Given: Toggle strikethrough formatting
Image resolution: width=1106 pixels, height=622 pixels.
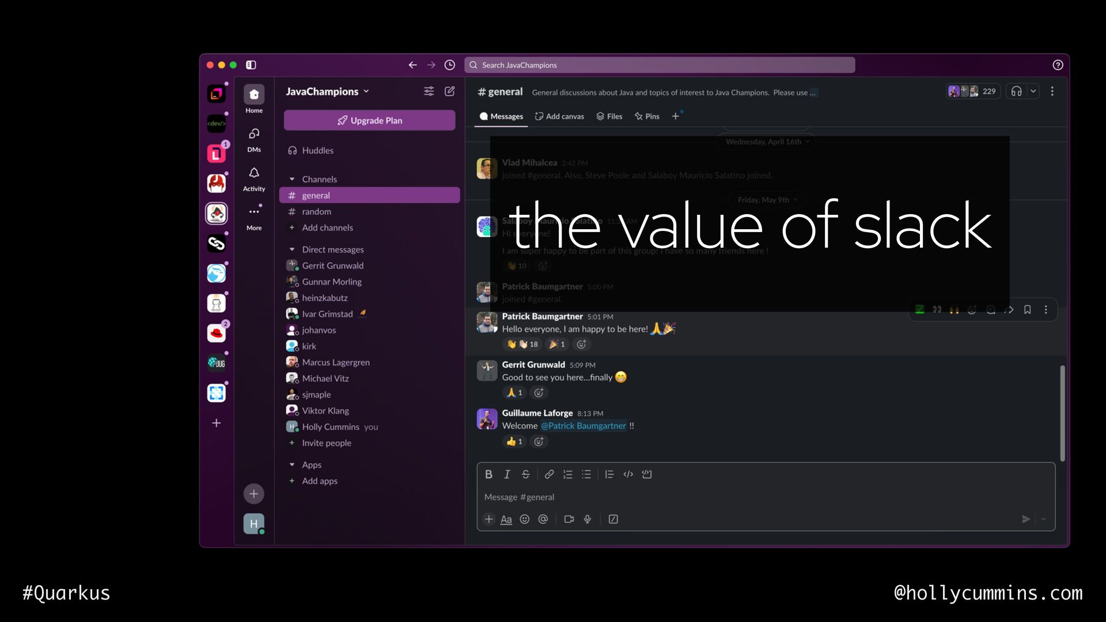Looking at the screenshot, I should (x=525, y=474).
